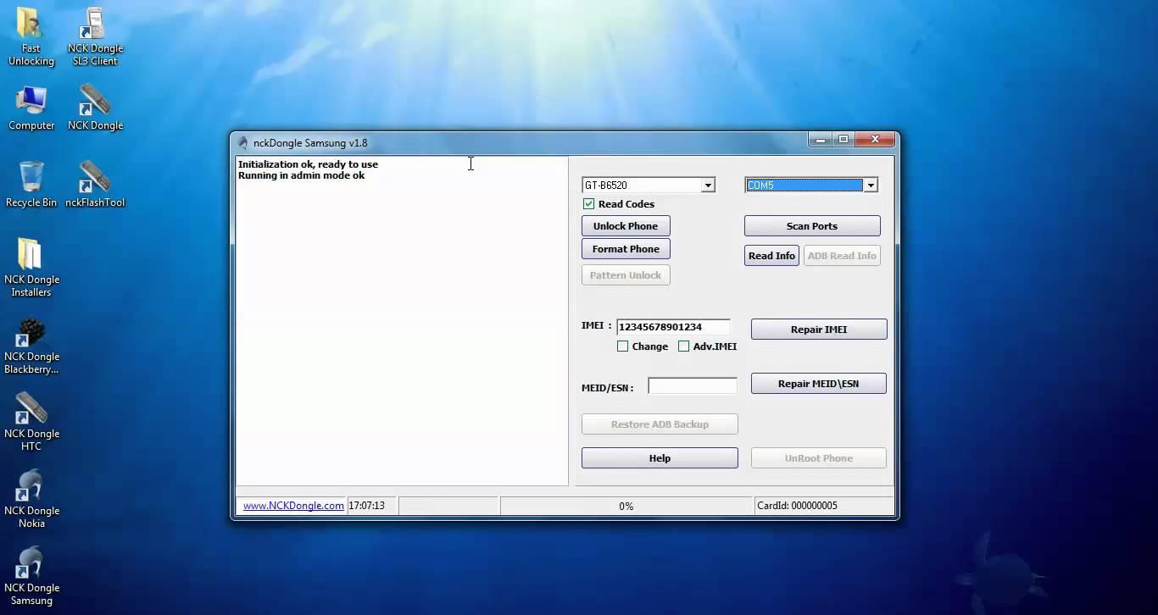This screenshot has width=1158, height=615.
Task: Launch NCK Dongle Blackberry shortcut
Action: coord(31,345)
